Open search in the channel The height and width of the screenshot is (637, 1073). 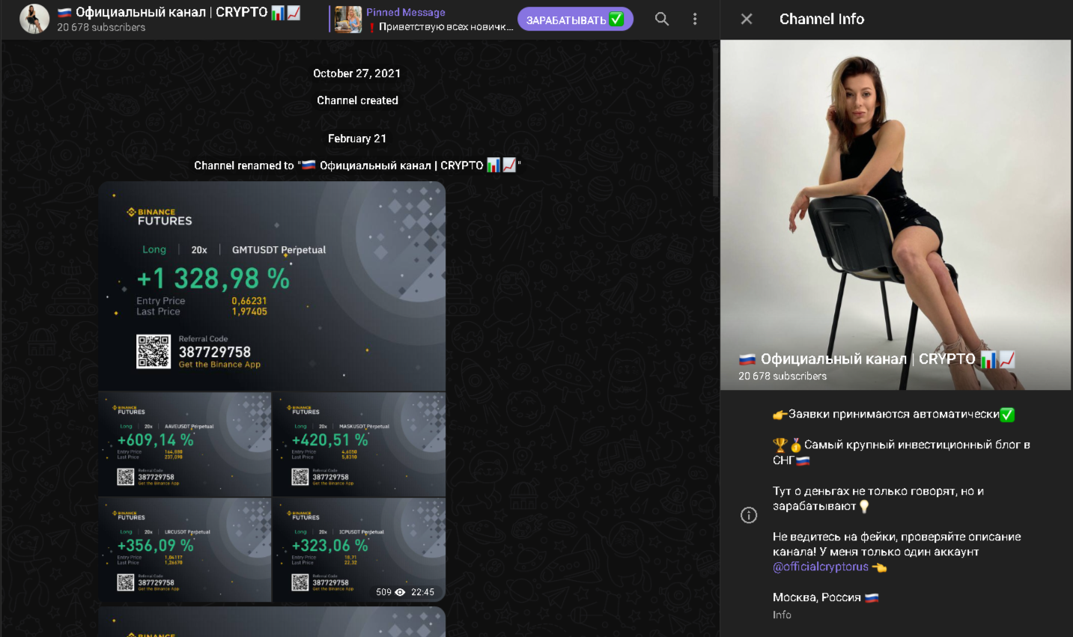click(662, 19)
